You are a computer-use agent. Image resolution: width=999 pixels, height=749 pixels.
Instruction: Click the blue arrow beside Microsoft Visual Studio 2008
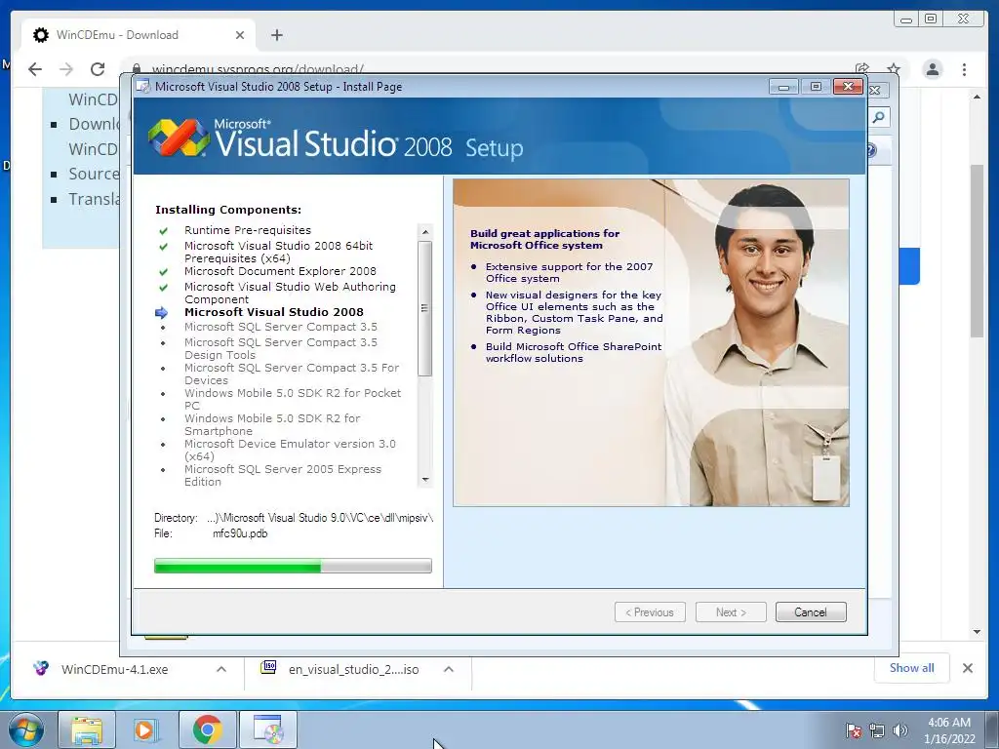coord(161,313)
